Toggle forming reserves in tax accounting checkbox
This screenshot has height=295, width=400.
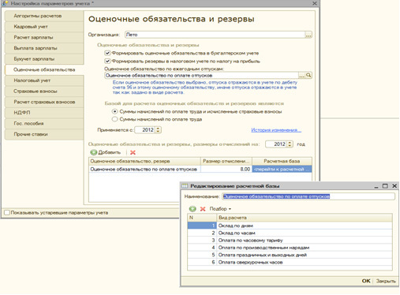107,62
